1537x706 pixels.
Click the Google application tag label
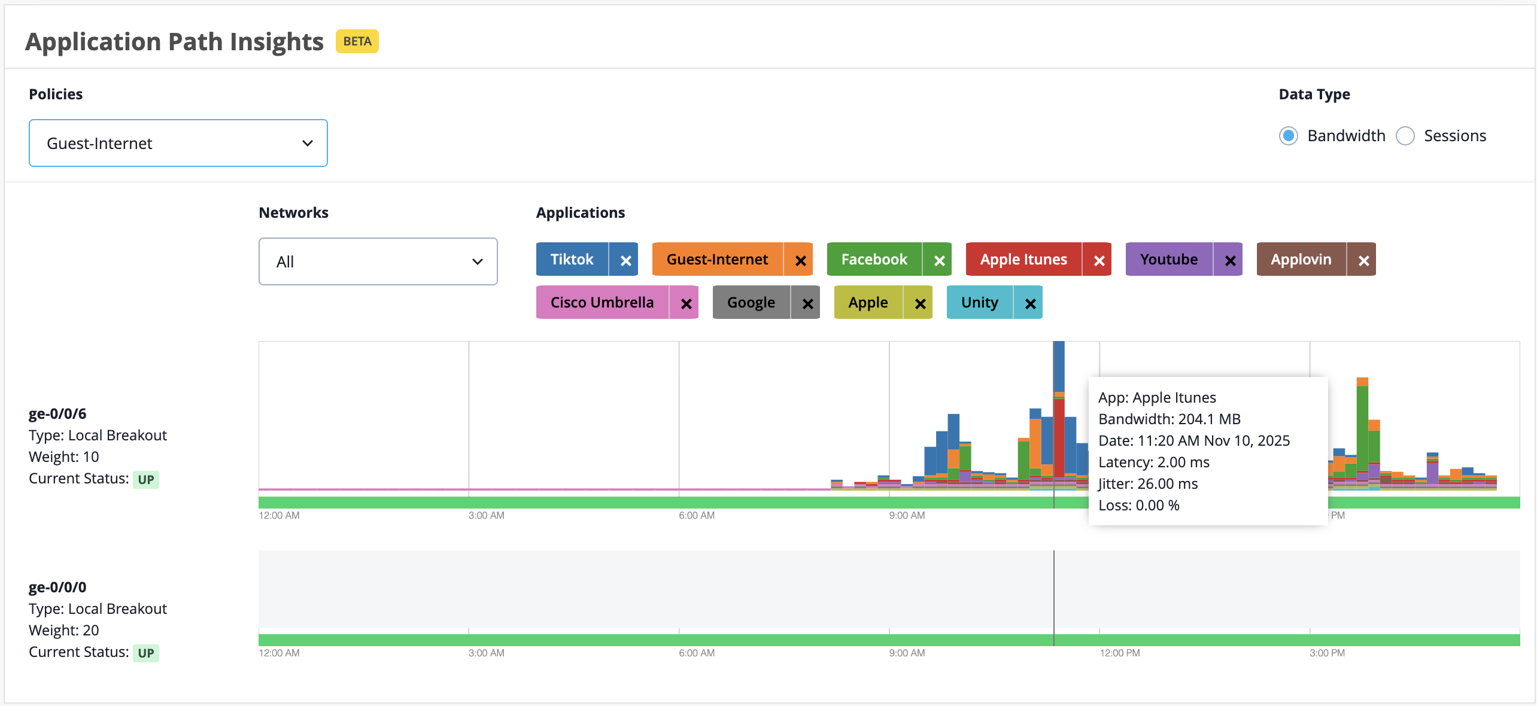click(751, 303)
